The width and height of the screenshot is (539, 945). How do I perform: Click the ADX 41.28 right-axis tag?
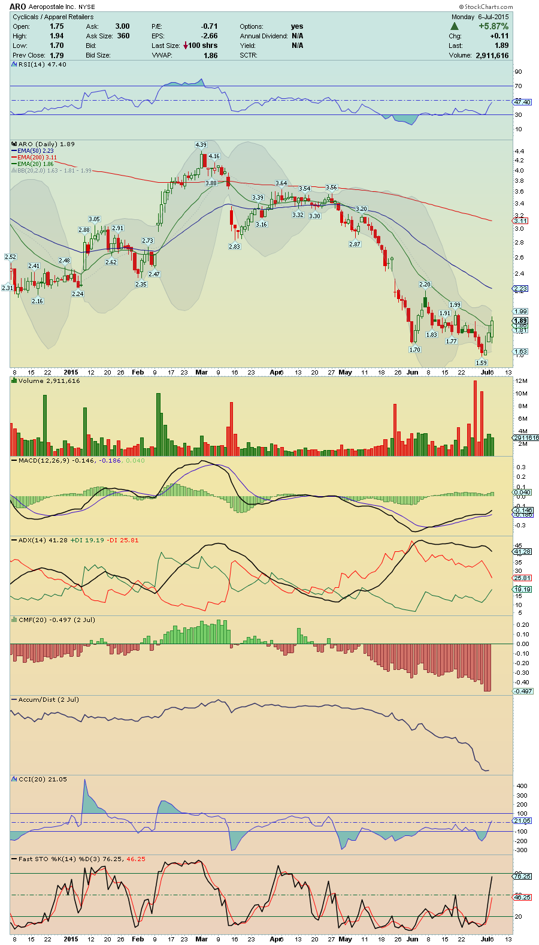pyautogui.click(x=522, y=551)
